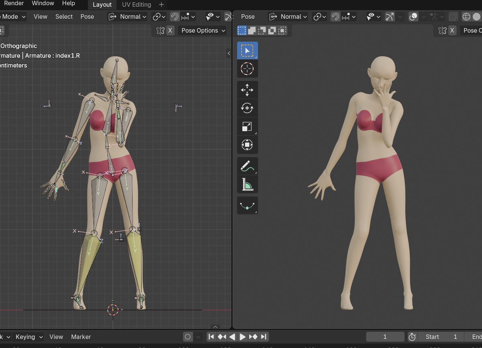The width and height of the screenshot is (482, 348).
Task: Expand Pose Options in left viewport
Action: click(203, 31)
